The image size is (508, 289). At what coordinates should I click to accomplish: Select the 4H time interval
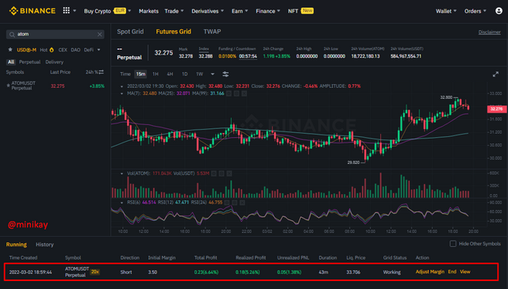click(170, 74)
